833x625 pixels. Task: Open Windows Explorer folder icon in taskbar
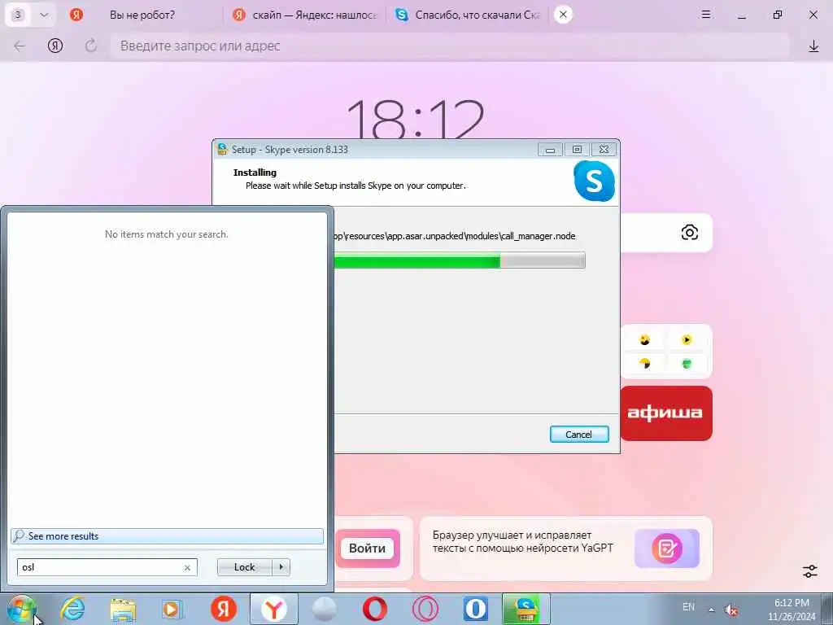pos(123,609)
